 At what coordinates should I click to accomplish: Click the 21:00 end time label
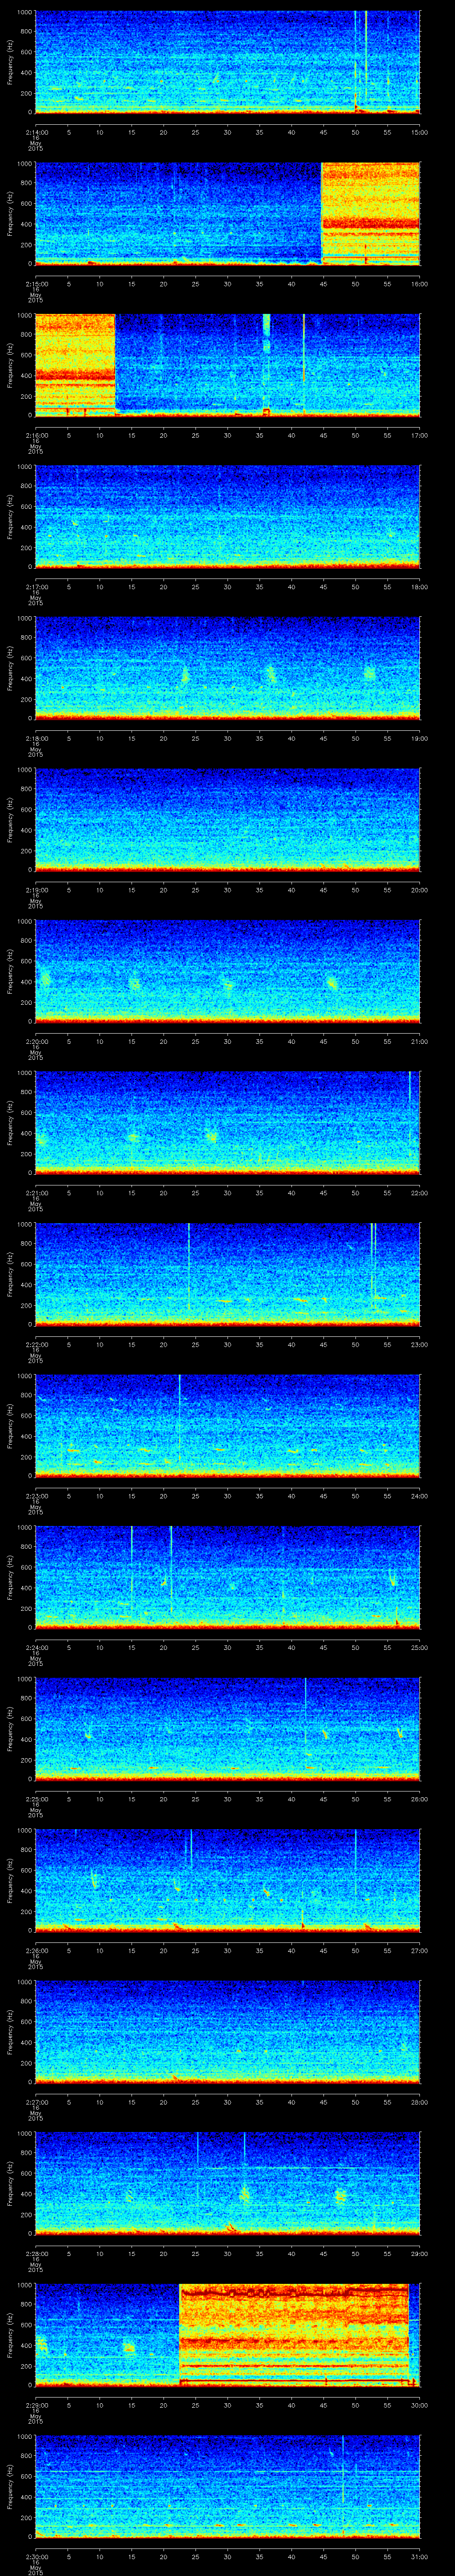pos(419,1041)
